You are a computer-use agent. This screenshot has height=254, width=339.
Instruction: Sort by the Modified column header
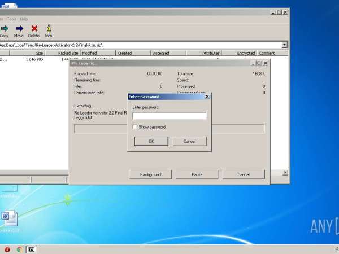point(98,53)
